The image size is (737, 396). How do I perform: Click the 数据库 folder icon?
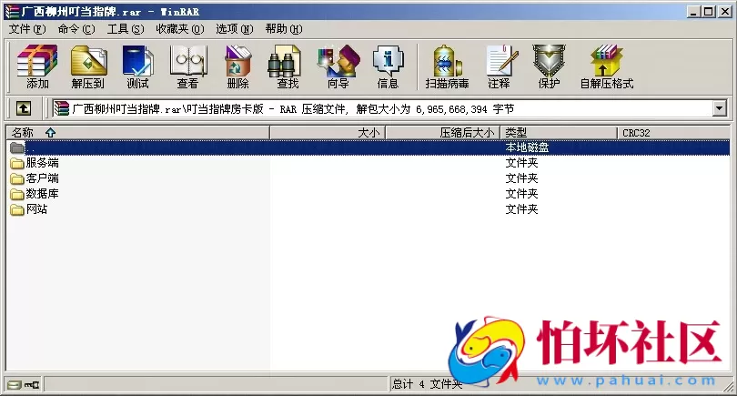point(17,194)
